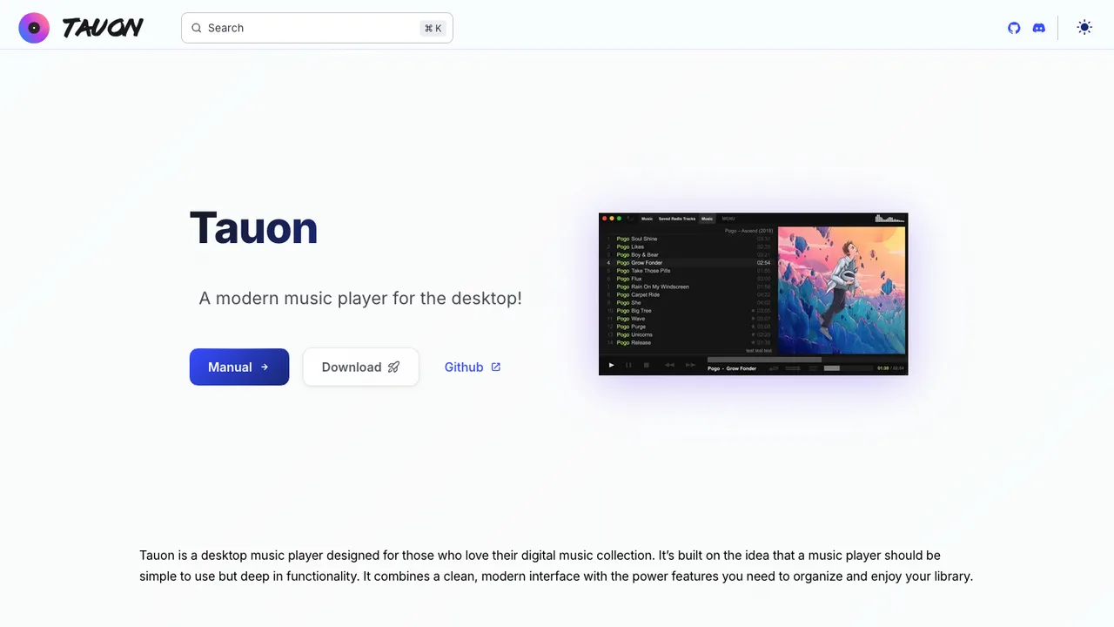Open the Manual button
This screenshot has height=627, width=1114.
pos(239,367)
